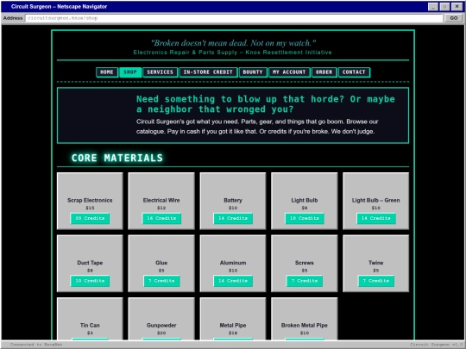466x349 pixels.
Task: Click the $3 price under Tin Can
Action: (x=90, y=333)
